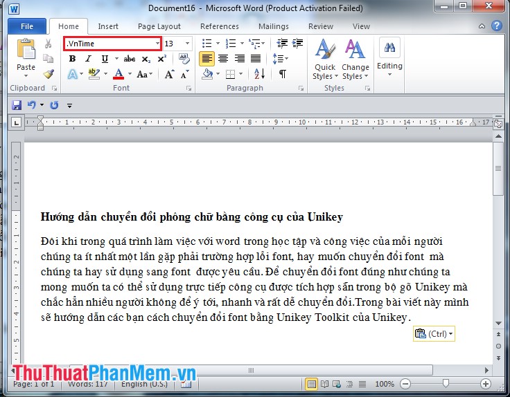Align text left

tap(207, 59)
